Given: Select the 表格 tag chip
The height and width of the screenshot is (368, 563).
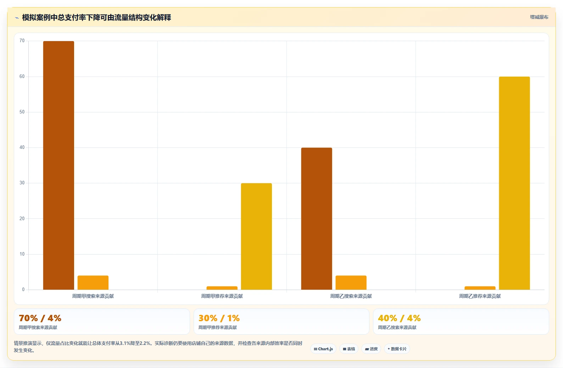Looking at the screenshot, I should (349, 349).
